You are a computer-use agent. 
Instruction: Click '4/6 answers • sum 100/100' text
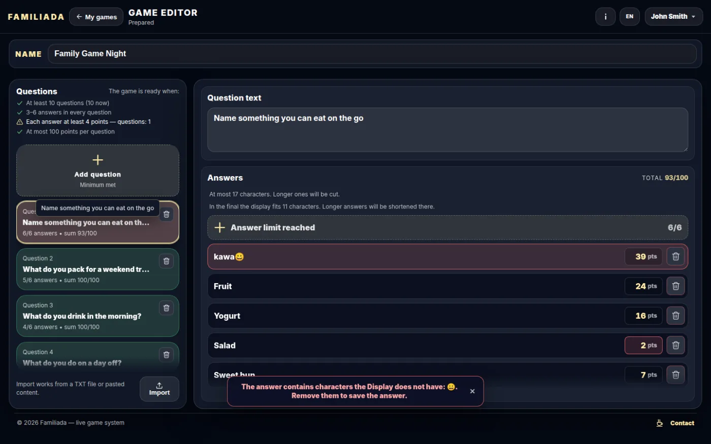pos(61,327)
